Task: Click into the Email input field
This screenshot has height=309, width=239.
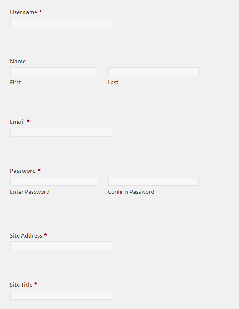Action: tap(61, 132)
